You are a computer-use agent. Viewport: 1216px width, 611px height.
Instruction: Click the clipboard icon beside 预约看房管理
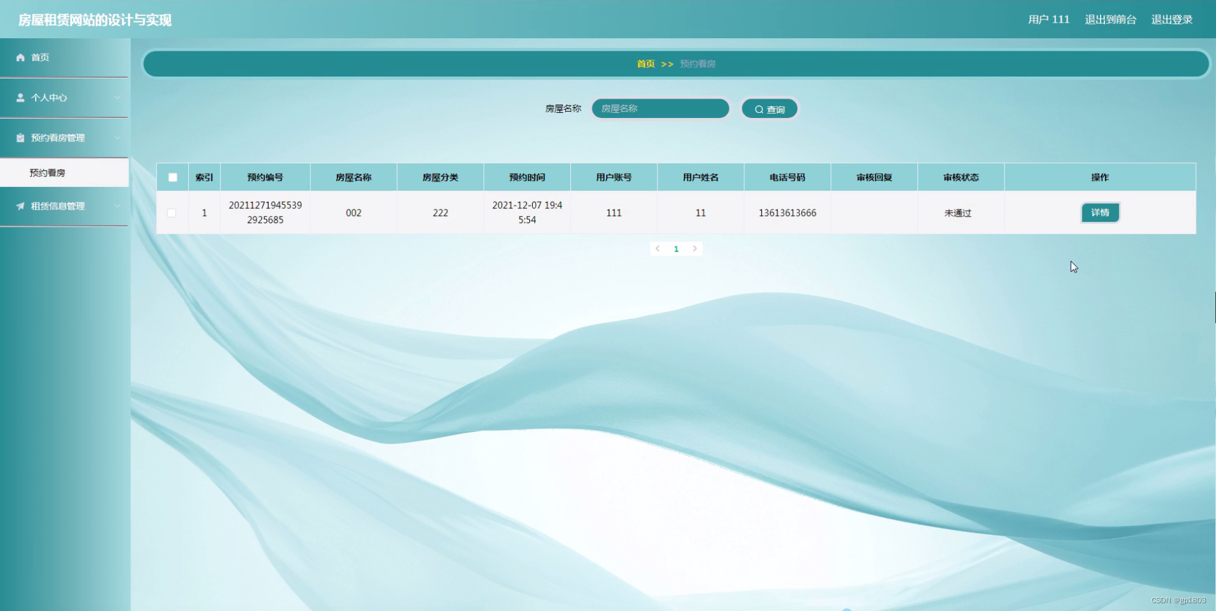click(20, 138)
